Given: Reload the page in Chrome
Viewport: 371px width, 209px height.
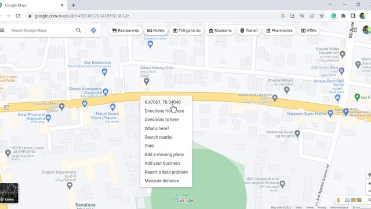Looking at the screenshot, I should click(x=18, y=16).
